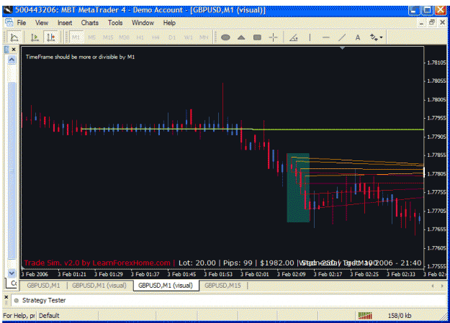Select the M1 timeframe button
The height and width of the screenshot is (323, 450).
click(x=76, y=37)
